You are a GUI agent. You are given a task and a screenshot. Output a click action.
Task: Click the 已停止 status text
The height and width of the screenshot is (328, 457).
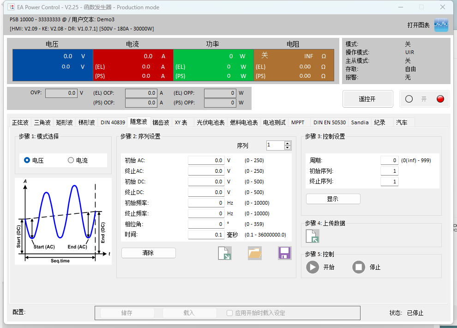(x=415, y=313)
